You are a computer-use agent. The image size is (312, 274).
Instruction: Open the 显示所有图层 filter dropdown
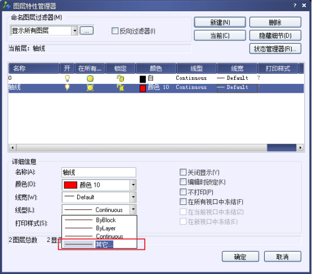(x=74, y=31)
